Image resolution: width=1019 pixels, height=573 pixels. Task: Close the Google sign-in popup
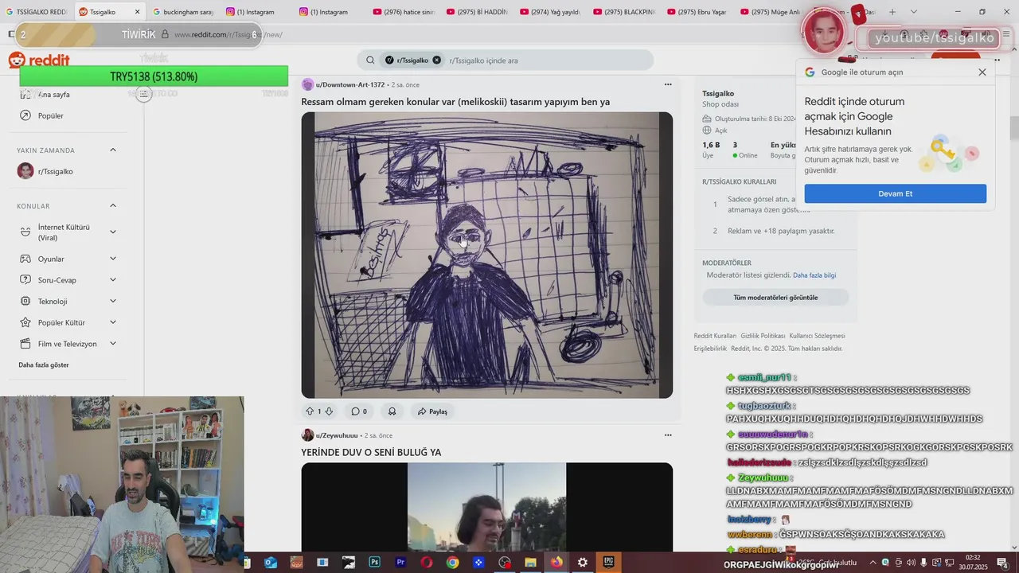coord(982,72)
